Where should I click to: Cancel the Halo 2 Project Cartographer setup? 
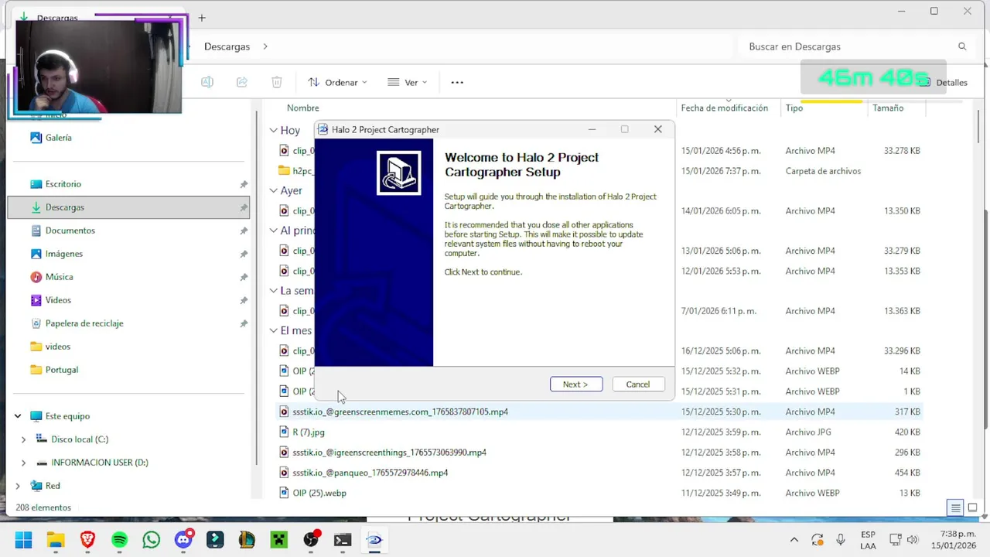[638, 384]
